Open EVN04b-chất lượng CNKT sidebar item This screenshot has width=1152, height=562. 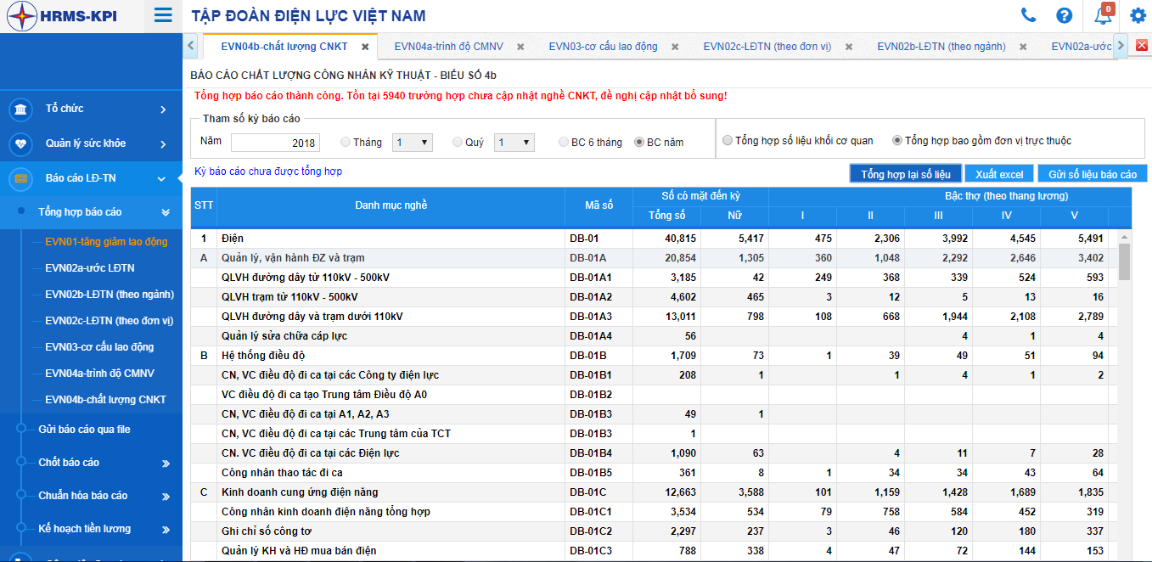click(105, 400)
